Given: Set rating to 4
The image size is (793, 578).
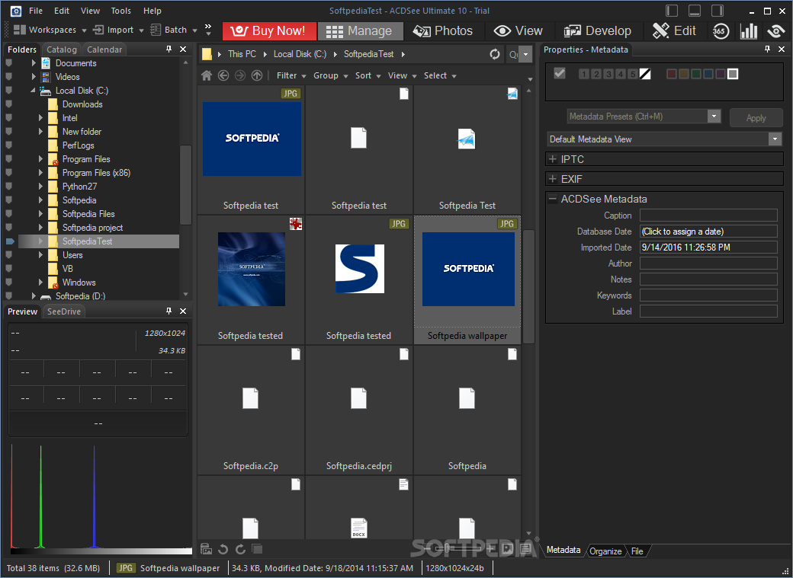Looking at the screenshot, I should coord(621,75).
